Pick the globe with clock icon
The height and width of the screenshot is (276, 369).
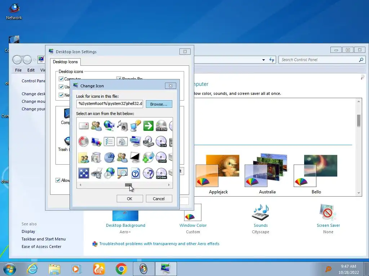click(109, 174)
